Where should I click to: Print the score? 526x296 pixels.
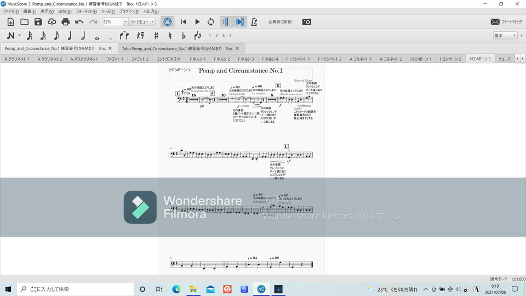[65, 22]
